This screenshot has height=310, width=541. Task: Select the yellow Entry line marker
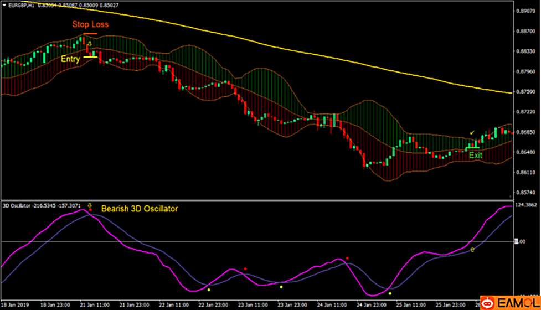point(91,57)
